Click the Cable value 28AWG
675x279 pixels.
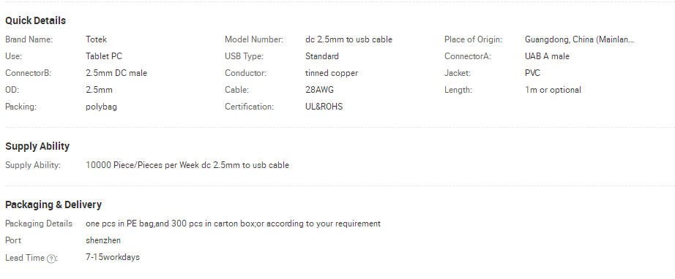[x=319, y=90]
